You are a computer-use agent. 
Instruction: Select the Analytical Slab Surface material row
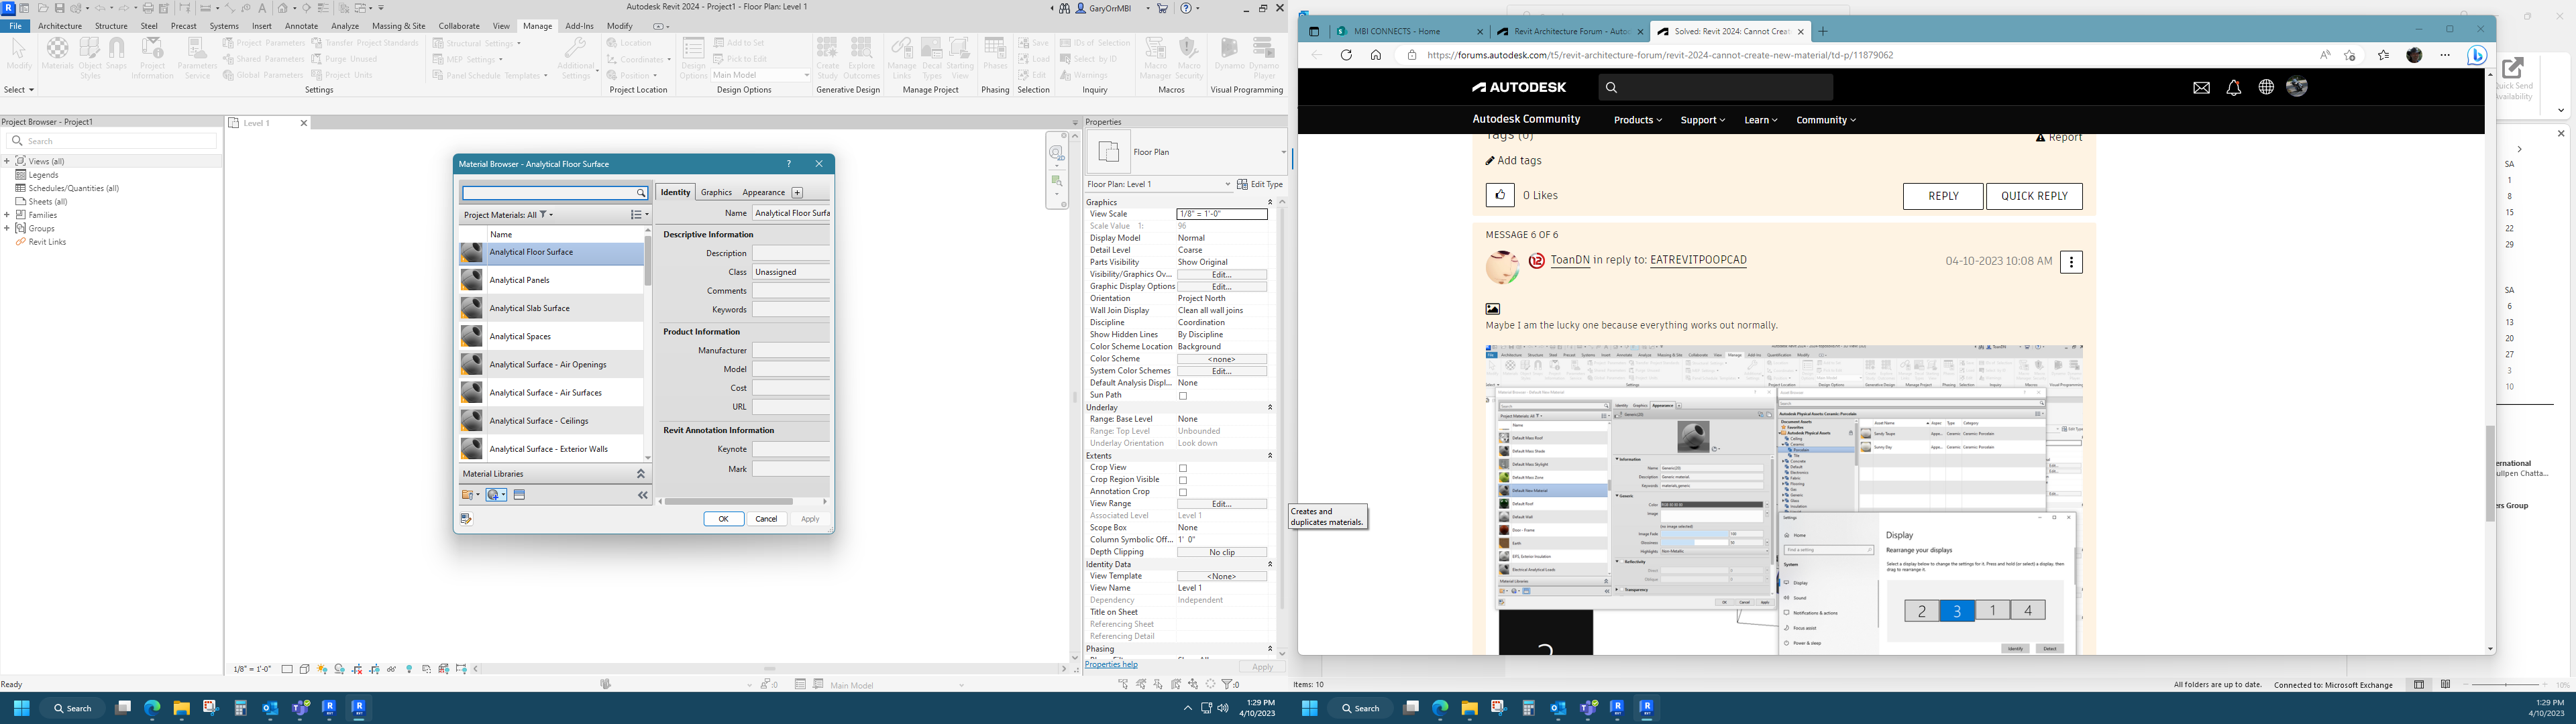[x=551, y=308]
